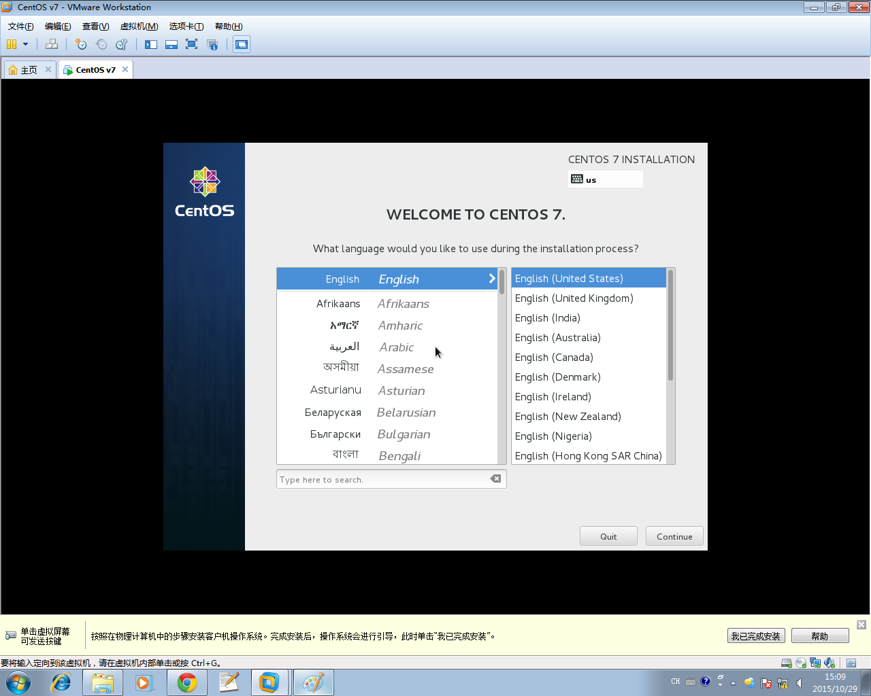This screenshot has width=871, height=696.
Task: Select Bengali in the language list
Action: pyautogui.click(x=387, y=455)
